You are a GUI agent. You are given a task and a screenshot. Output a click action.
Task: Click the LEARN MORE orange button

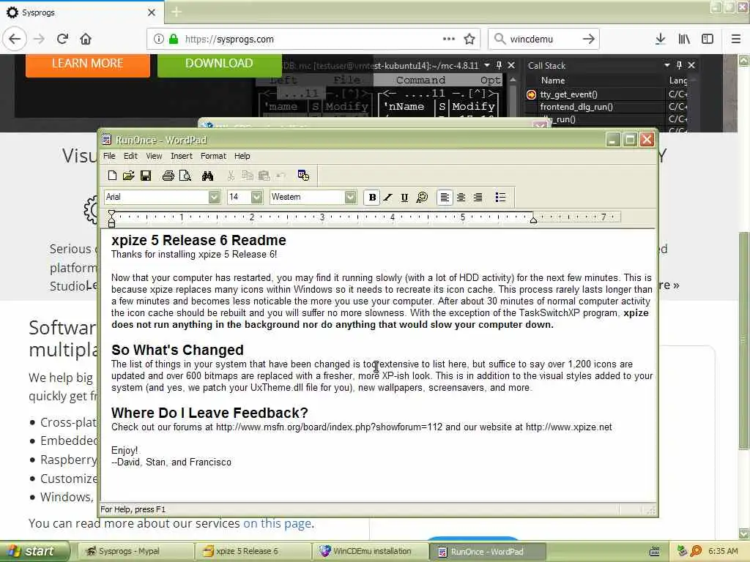(x=88, y=64)
